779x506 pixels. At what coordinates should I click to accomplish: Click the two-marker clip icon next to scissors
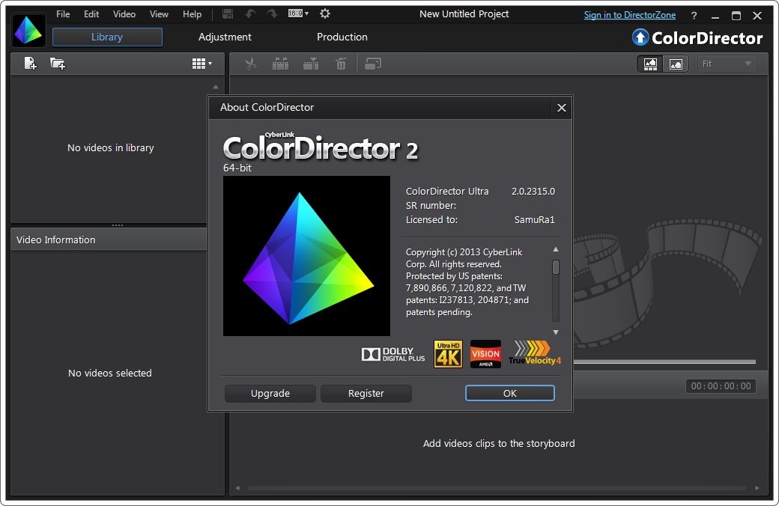coord(281,64)
